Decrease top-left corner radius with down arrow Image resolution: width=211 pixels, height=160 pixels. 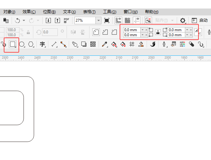(143, 30)
